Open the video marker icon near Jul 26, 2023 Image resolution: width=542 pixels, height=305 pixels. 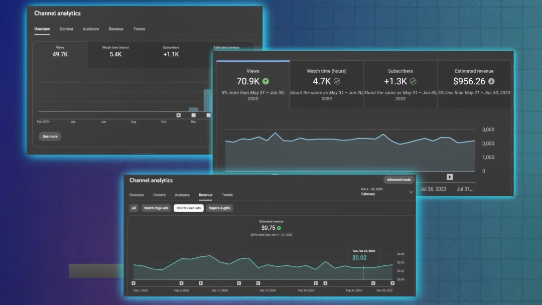(450, 177)
